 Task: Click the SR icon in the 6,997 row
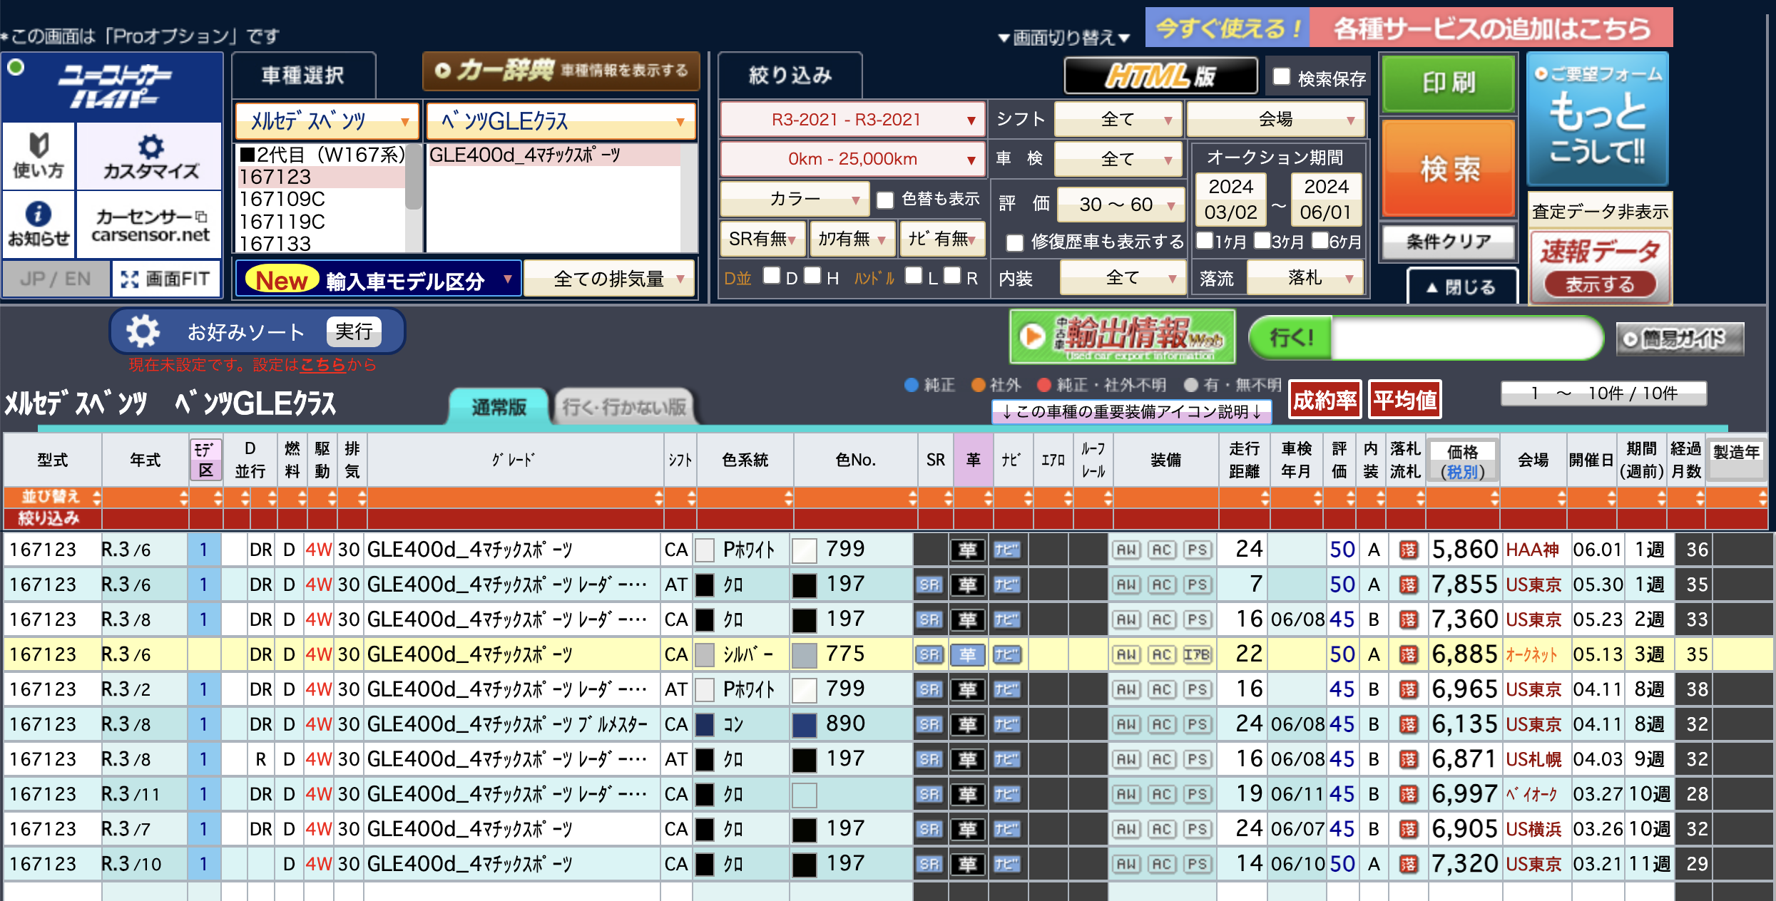click(x=929, y=795)
